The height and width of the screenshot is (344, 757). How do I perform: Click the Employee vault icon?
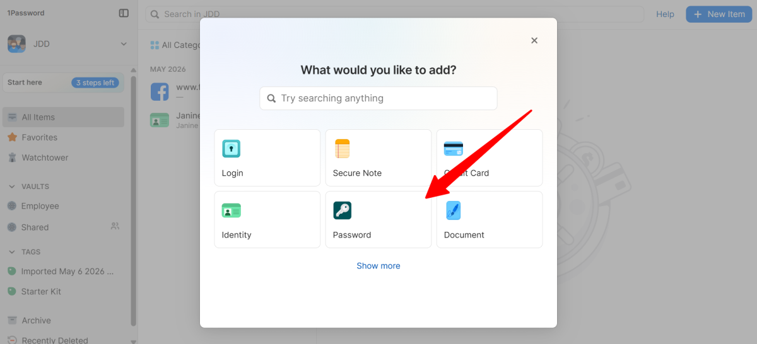pyautogui.click(x=12, y=206)
